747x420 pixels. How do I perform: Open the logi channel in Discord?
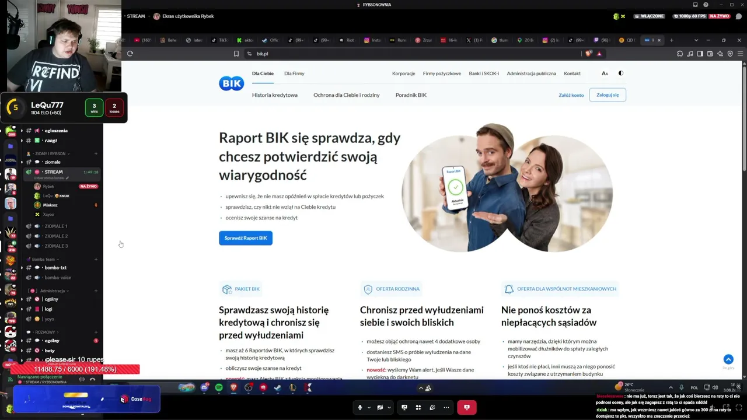click(48, 309)
